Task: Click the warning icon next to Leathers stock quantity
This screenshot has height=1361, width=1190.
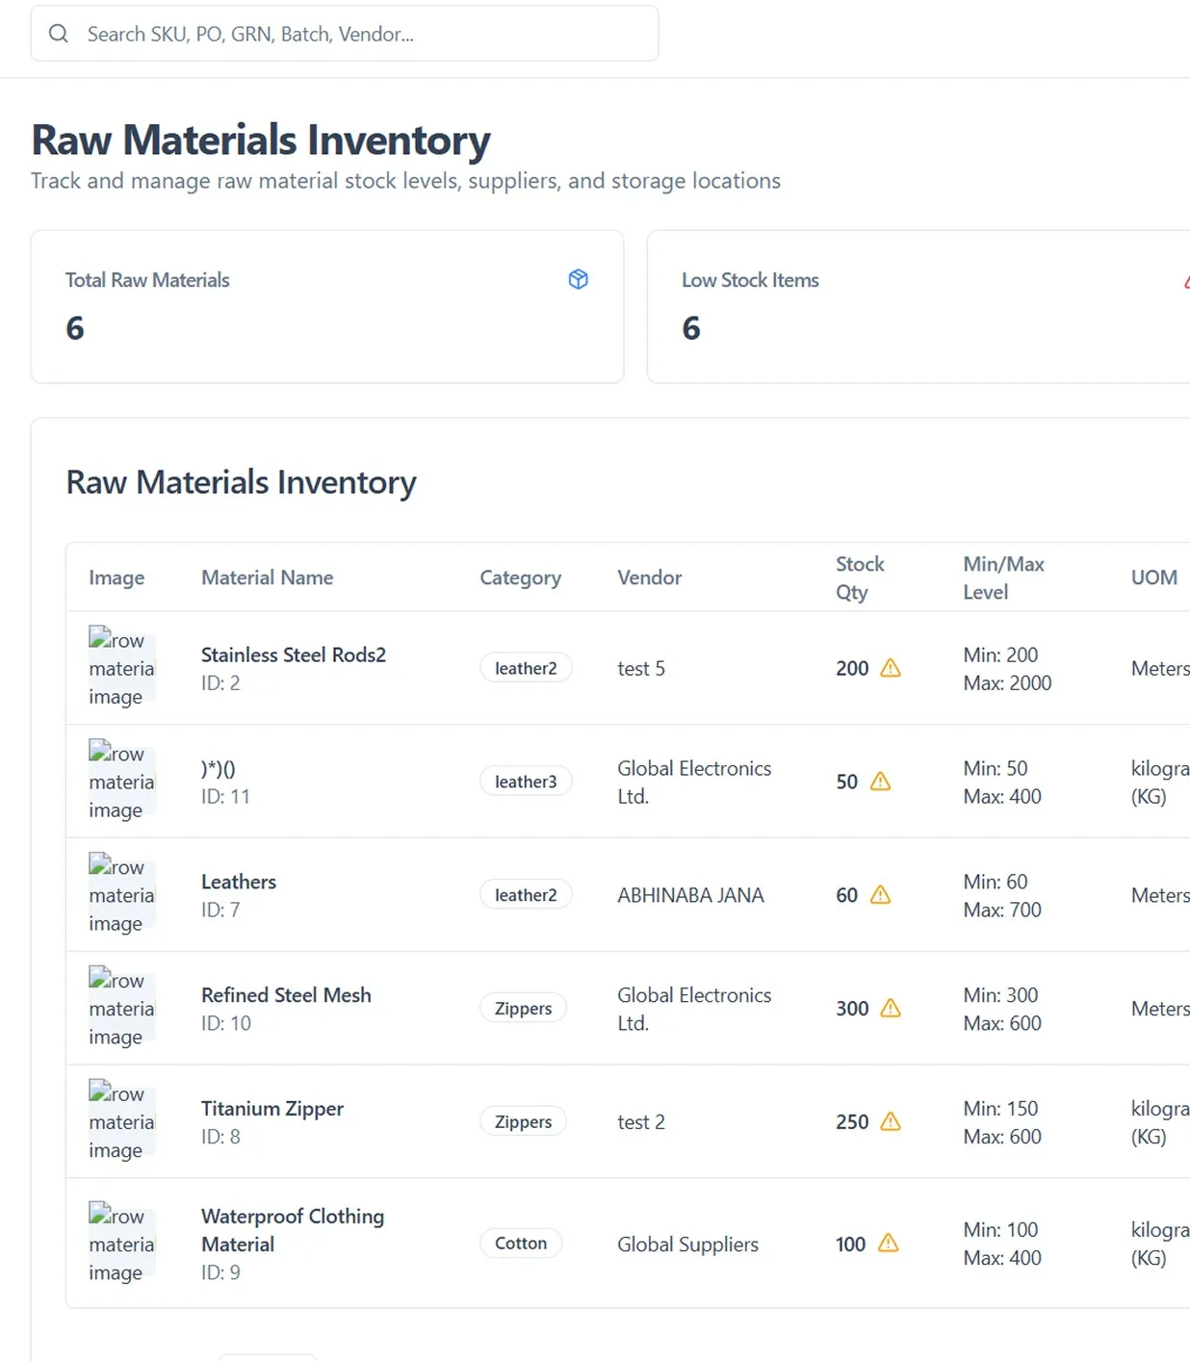Action: [x=879, y=895]
